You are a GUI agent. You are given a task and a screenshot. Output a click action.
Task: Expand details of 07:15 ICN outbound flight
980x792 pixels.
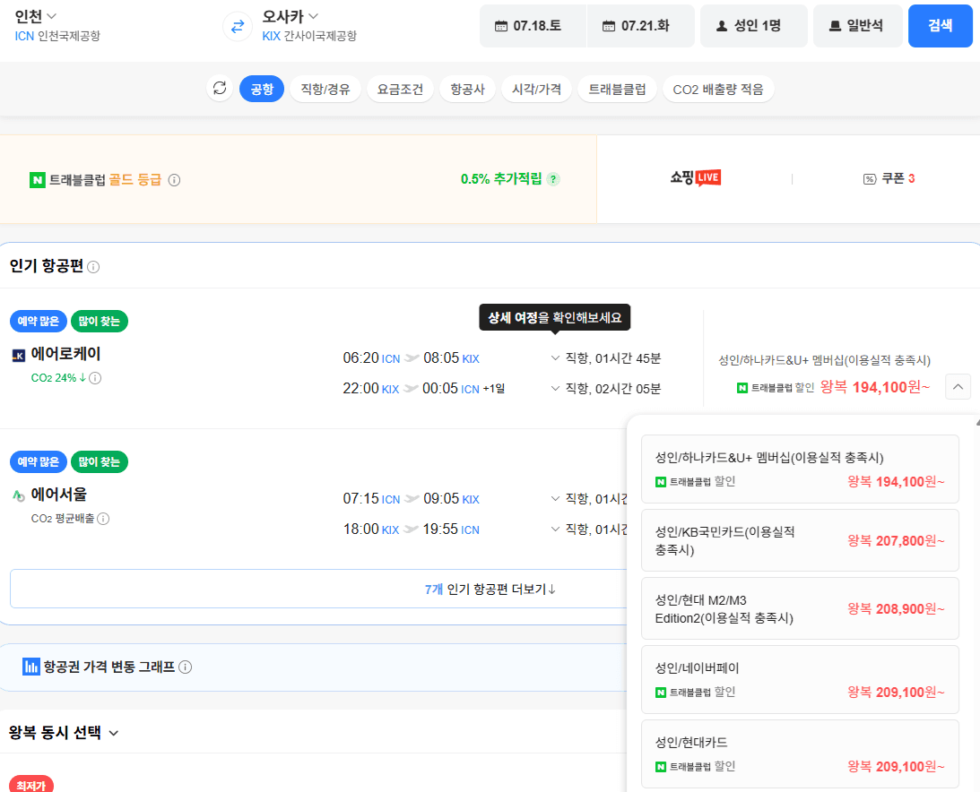[588, 498]
